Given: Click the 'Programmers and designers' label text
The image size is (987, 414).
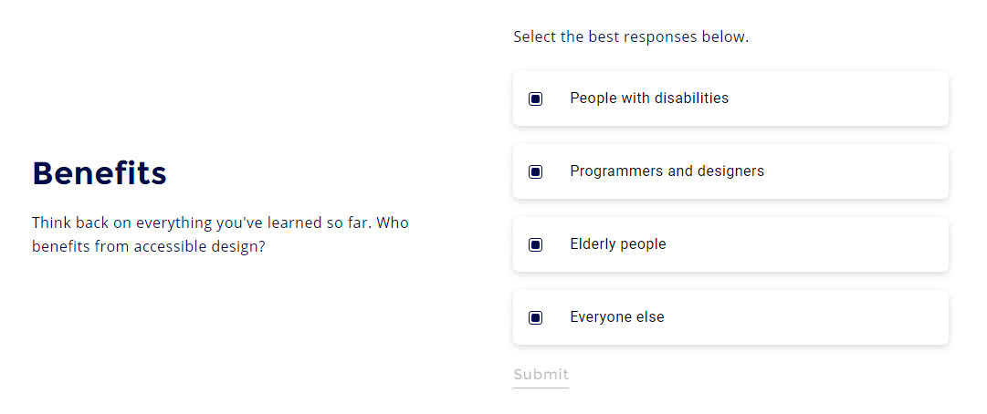Looking at the screenshot, I should coord(667,171).
